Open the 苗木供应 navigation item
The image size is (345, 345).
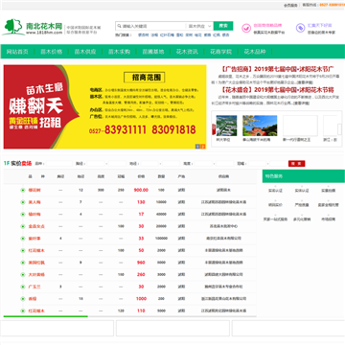[x=85, y=52]
